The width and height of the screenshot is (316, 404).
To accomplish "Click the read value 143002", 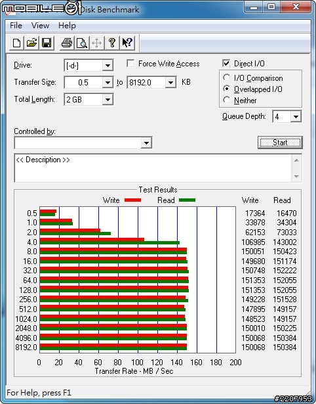I will point(285,242).
